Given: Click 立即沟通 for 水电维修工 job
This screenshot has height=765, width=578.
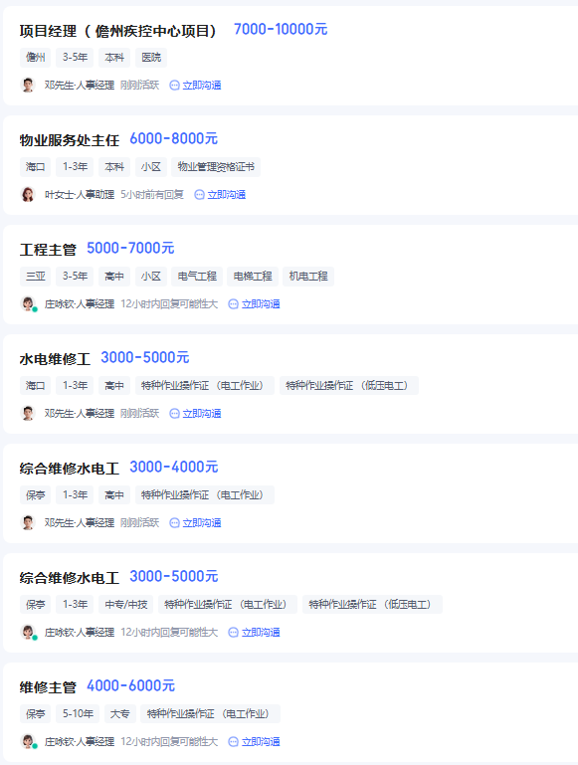Looking at the screenshot, I should [201, 413].
